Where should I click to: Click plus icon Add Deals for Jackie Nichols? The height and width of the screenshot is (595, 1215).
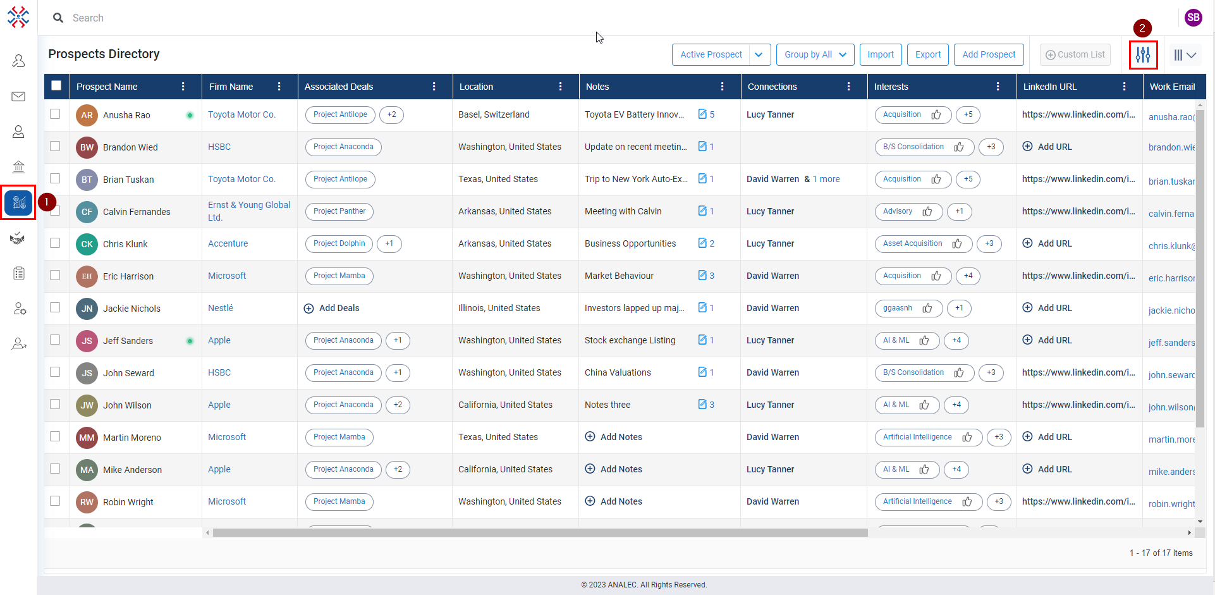click(309, 309)
